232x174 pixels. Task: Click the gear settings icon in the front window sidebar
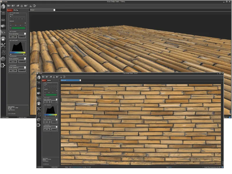pyautogui.click(x=39, y=119)
